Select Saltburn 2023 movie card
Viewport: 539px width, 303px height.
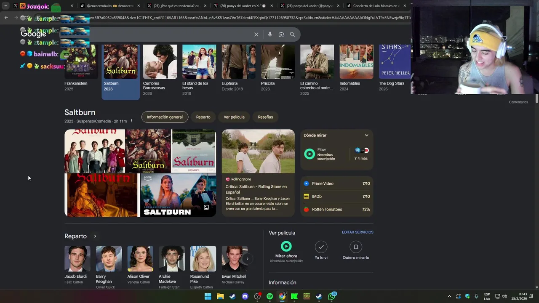click(120, 72)
